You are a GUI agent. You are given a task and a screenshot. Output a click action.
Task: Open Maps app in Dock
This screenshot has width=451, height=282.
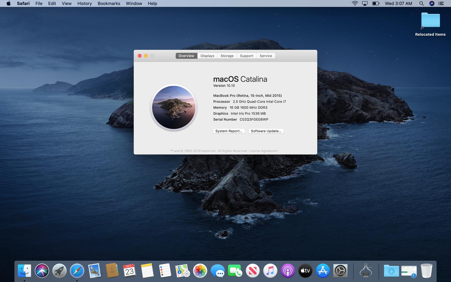pyautogui.click(x=182, y=271)
